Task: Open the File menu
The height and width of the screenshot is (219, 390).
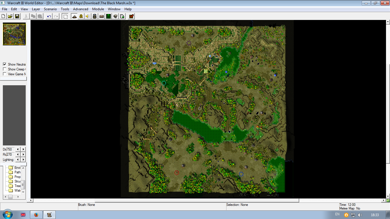Action: [5, 9]
